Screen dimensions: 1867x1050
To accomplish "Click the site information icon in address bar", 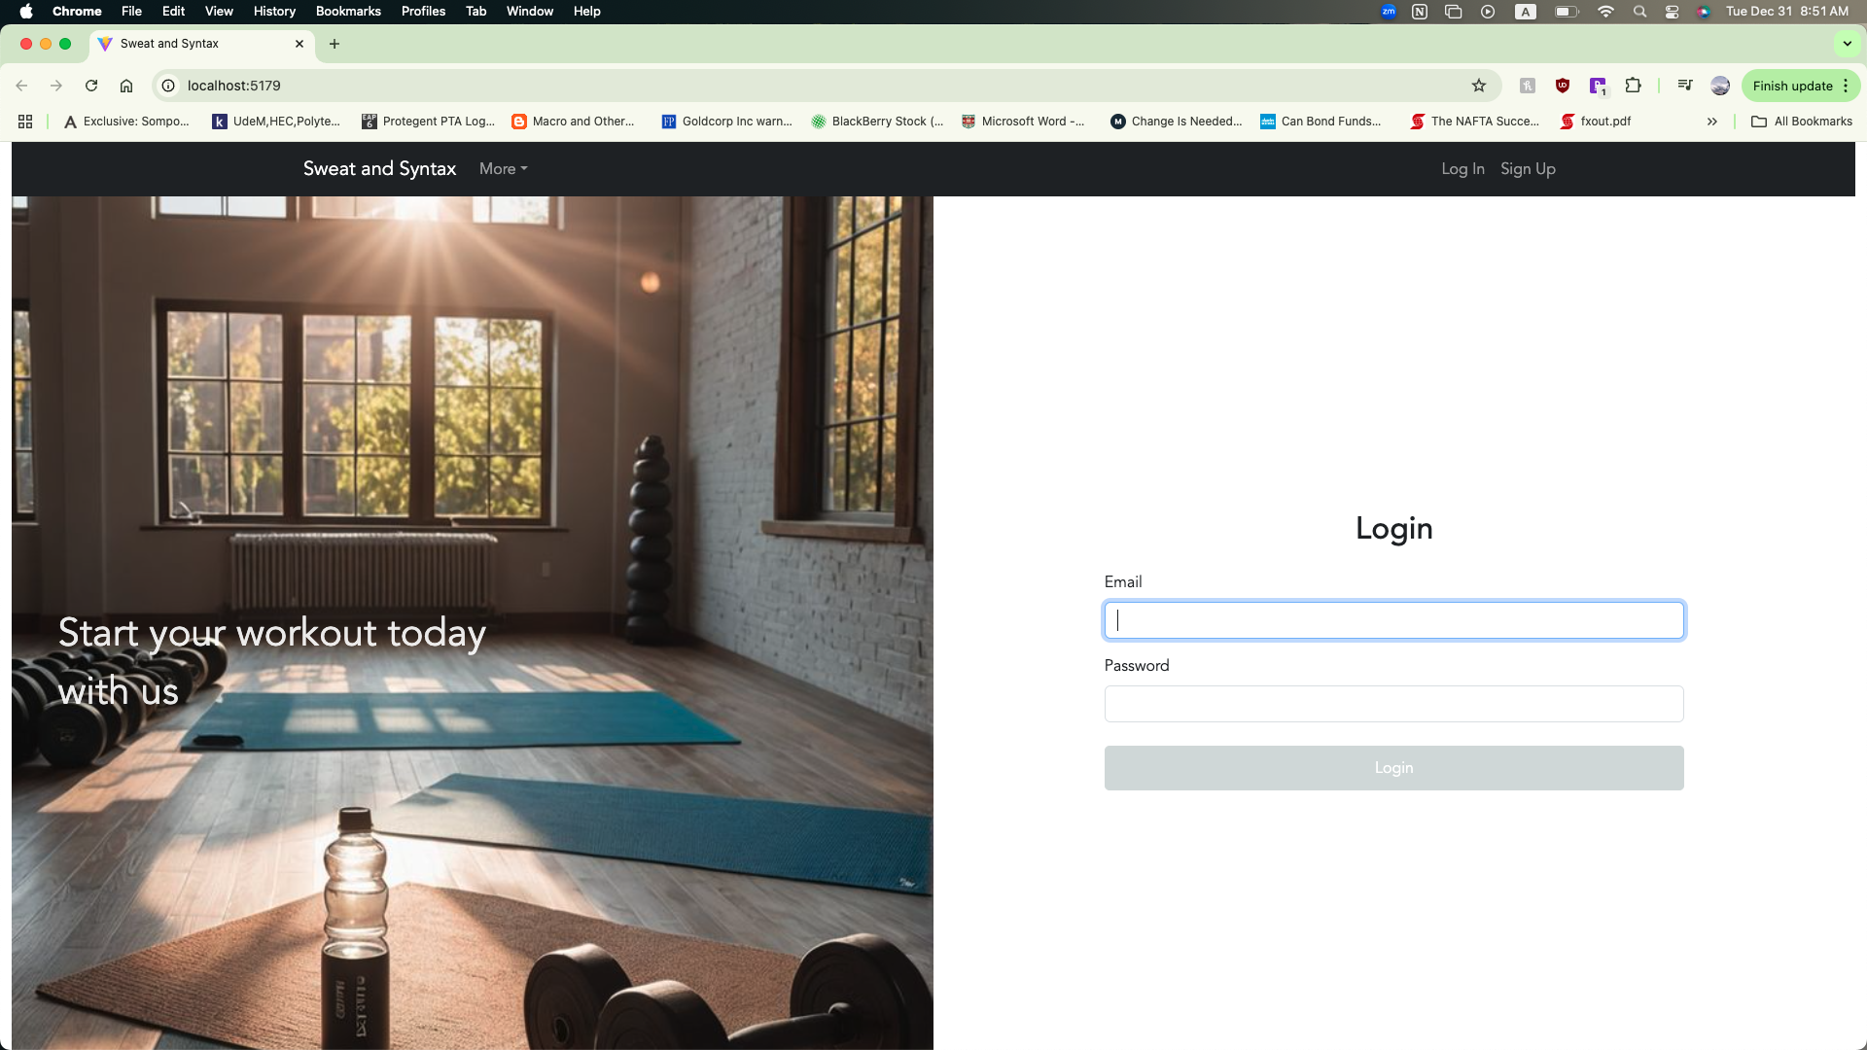I will tap(168, 86).
